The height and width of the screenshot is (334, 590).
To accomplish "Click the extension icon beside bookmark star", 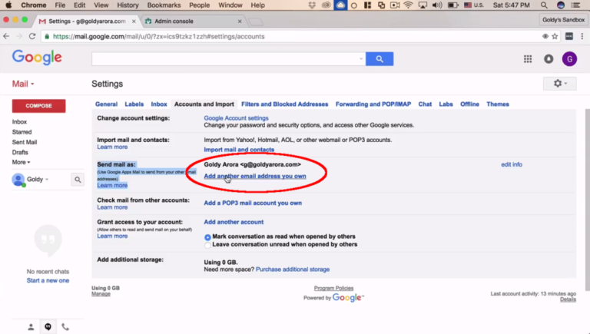I will [x=569, y=37].
